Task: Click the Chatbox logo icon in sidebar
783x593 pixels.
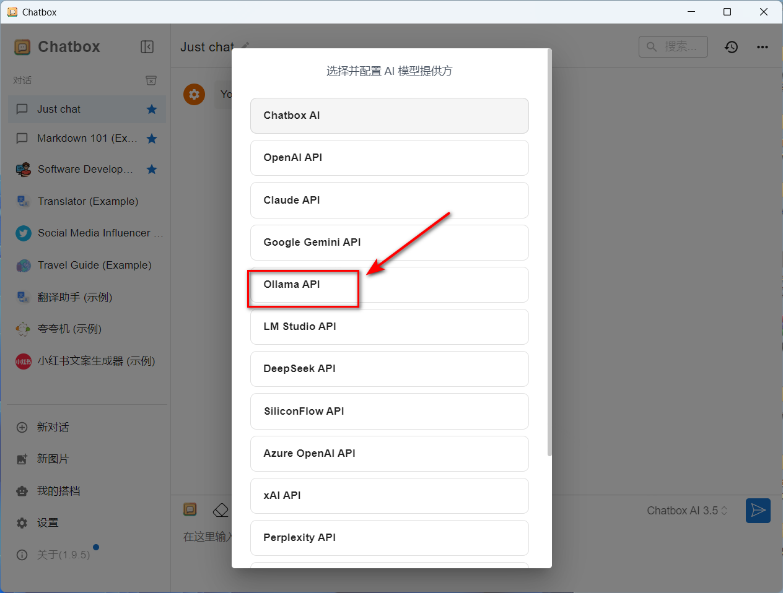Action: [x=22, y=47]
